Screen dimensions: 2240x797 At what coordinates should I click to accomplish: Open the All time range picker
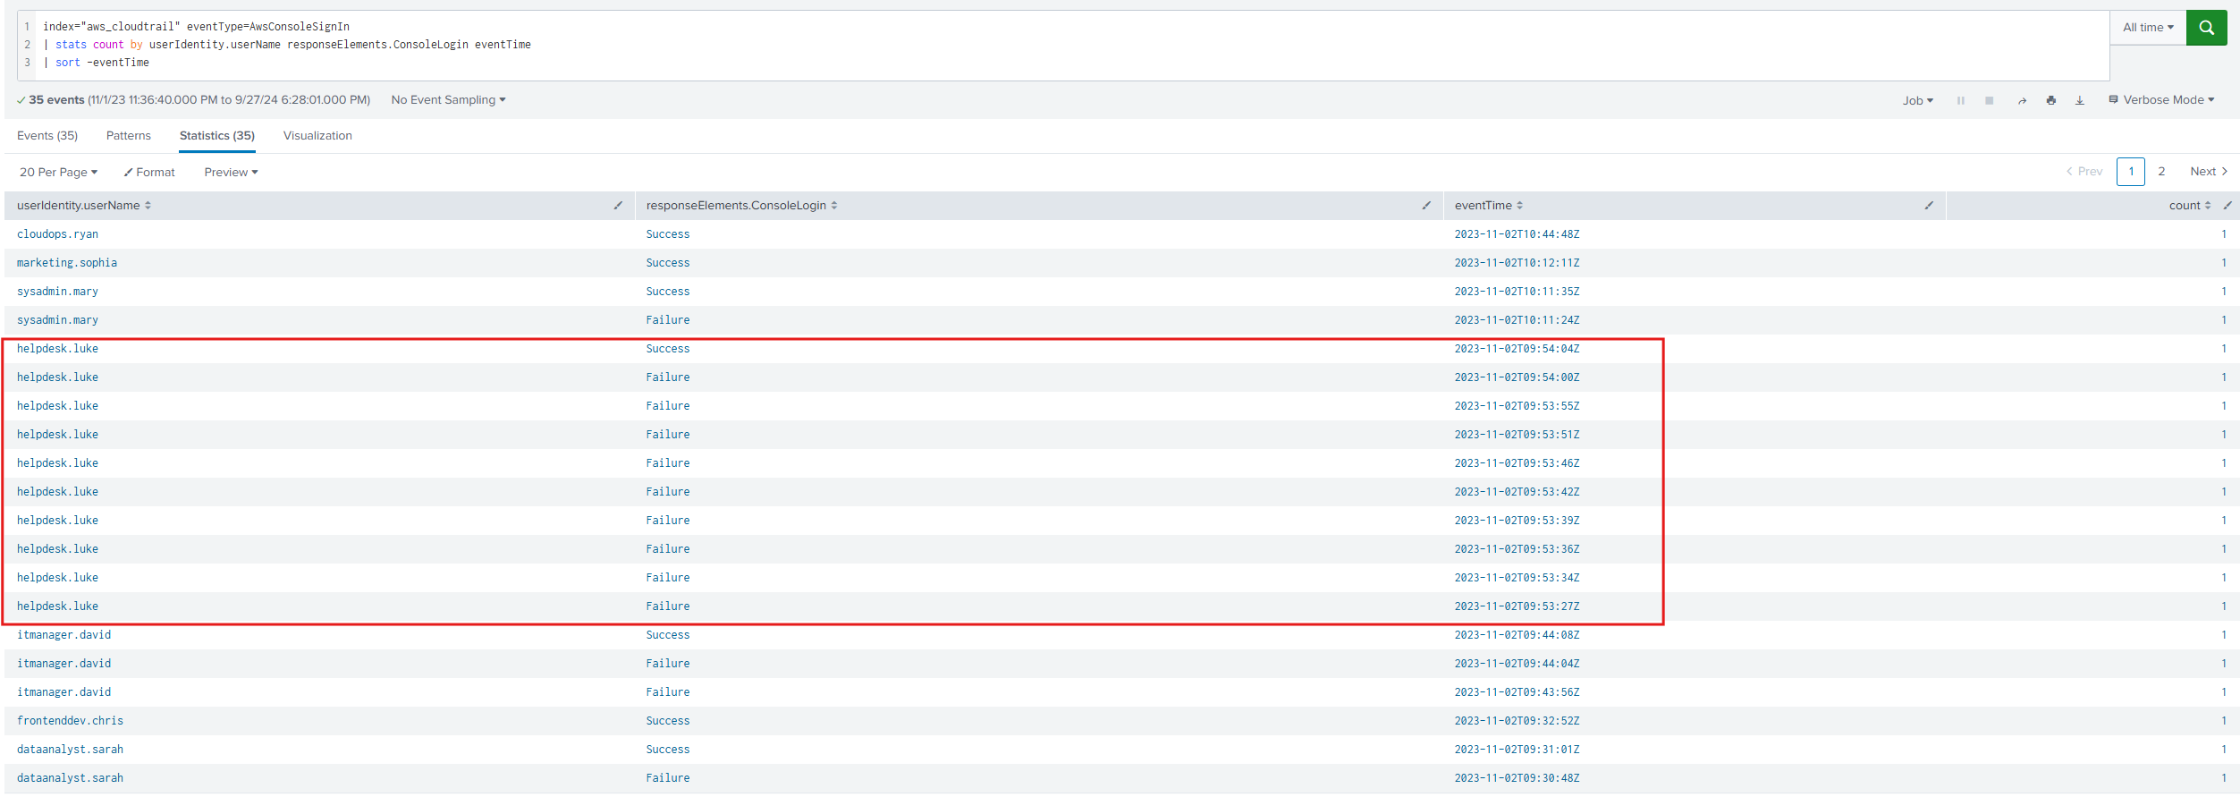2148,28
